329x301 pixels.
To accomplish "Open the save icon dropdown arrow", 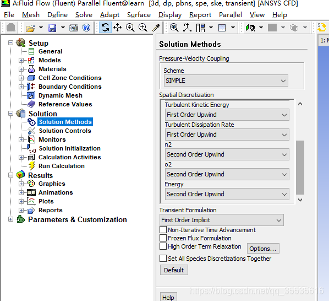I will (63, 28).
